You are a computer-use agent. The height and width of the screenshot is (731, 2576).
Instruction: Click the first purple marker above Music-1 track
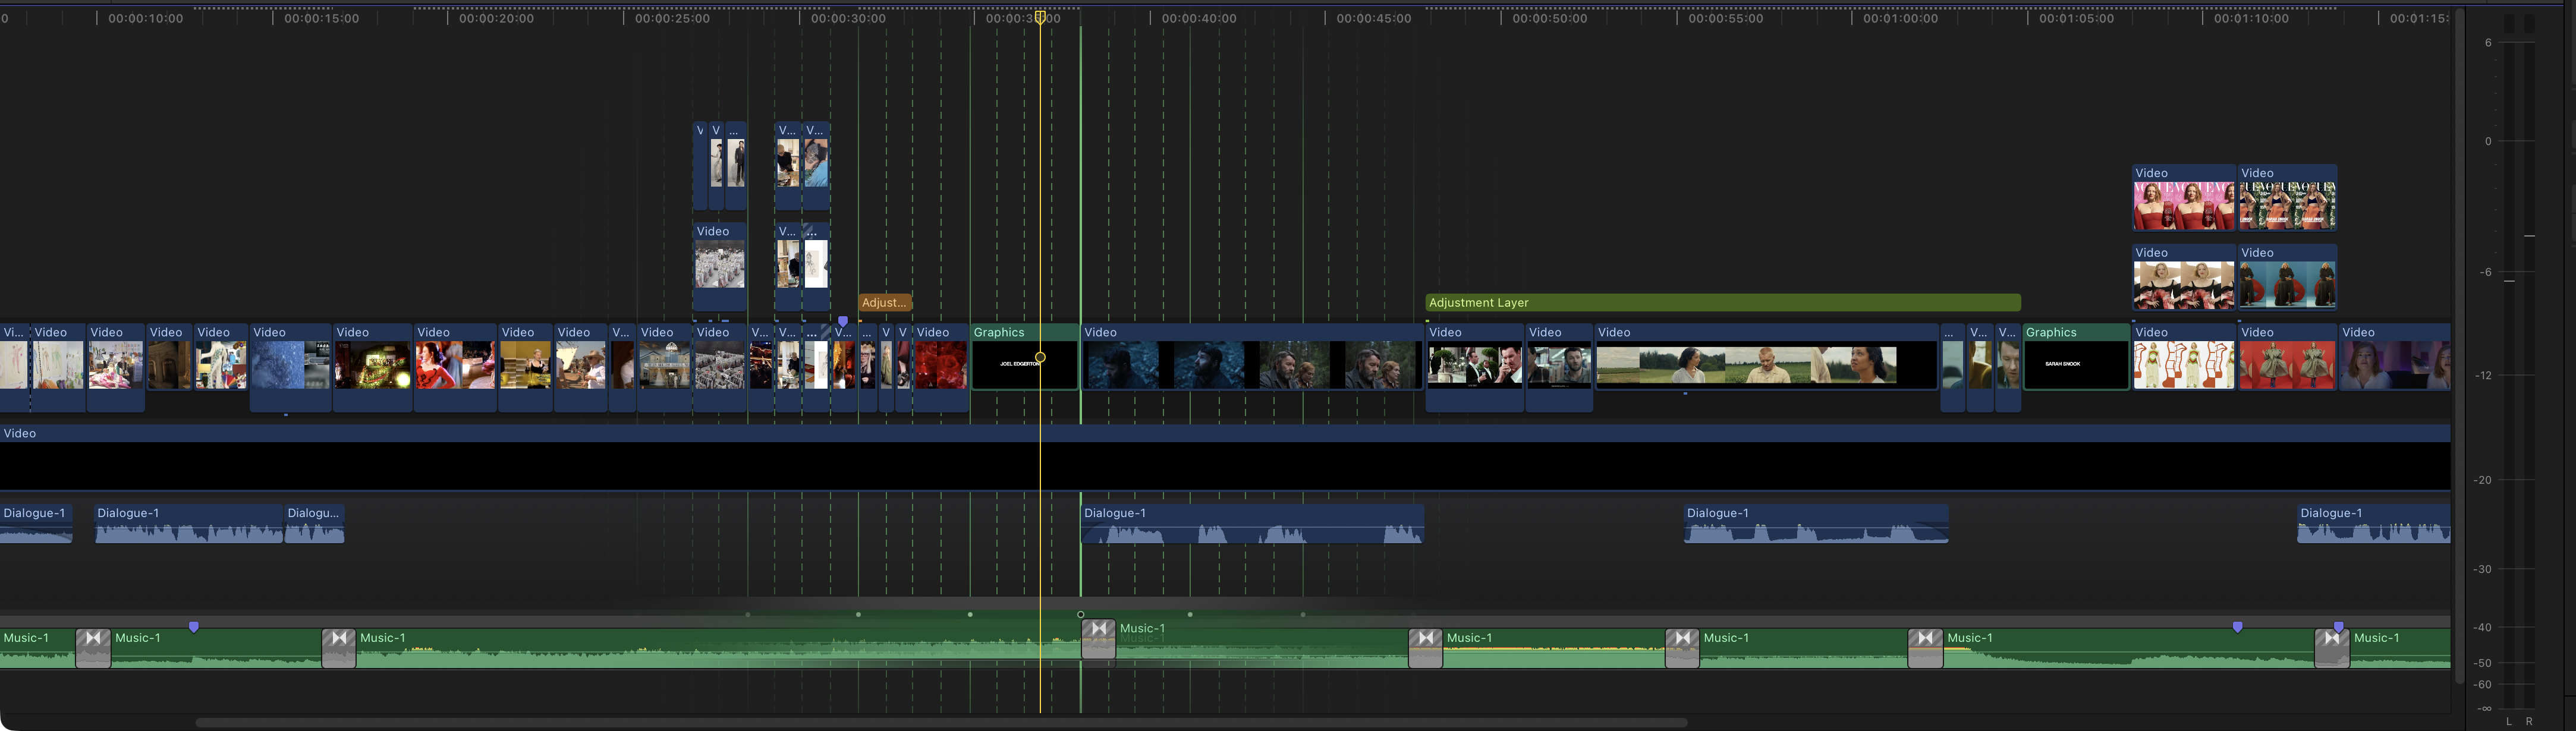point(194,627)
